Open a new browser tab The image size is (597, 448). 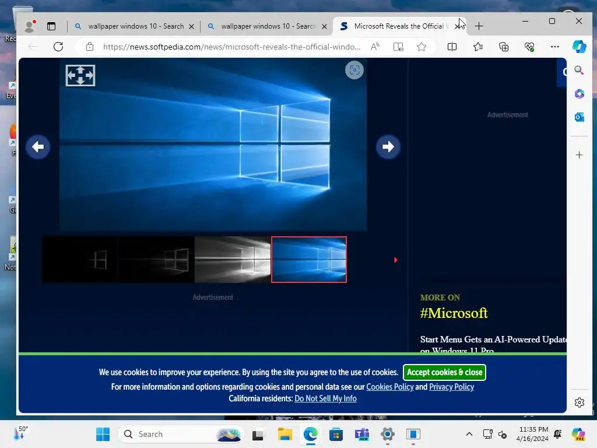click(479, 26)
